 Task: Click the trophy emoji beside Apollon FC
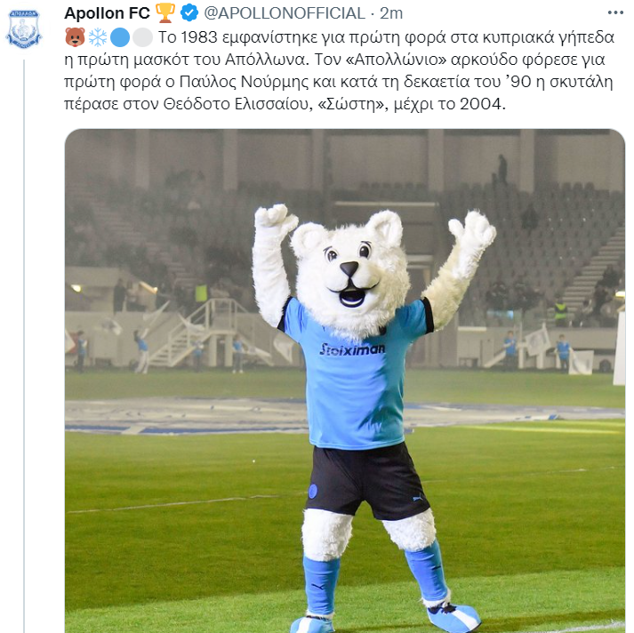tap(165, 12)
